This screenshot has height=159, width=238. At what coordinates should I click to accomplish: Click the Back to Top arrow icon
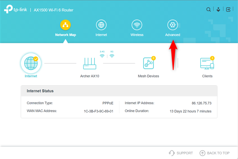[x=202, y=153]
